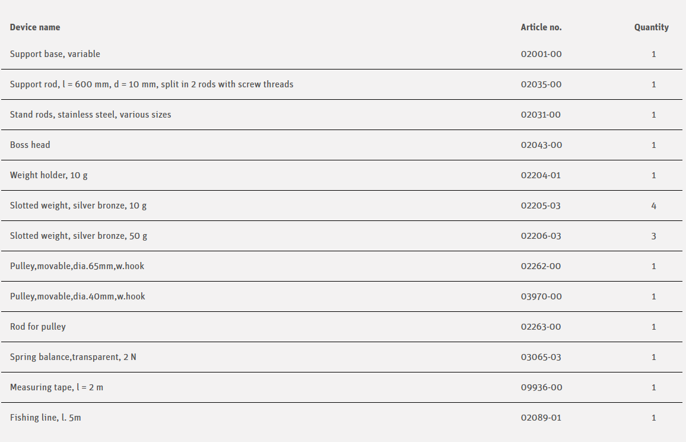Viewport: 686px width, 442px height.
Task: Click the Weight holder, 10 g entry
Action: point(49,175)
